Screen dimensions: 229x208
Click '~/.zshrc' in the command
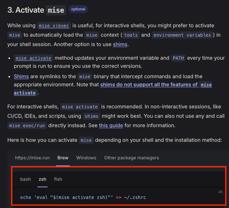[135, 197]
